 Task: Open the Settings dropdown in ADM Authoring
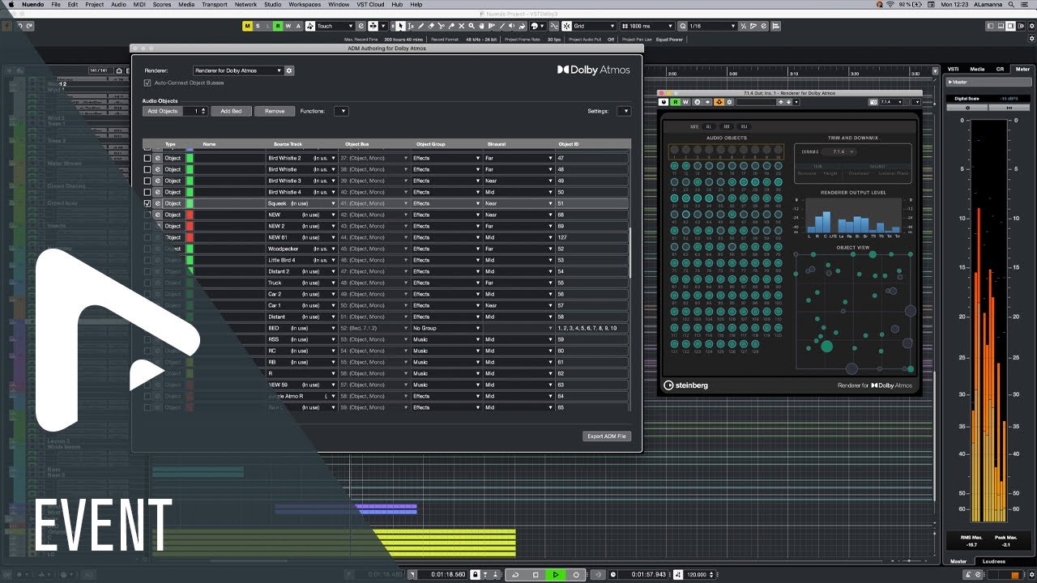pos(623,111)
